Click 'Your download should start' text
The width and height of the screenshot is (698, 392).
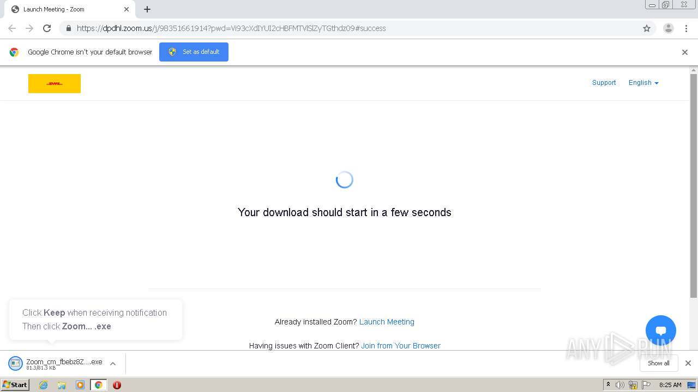(x=345, y=212)
